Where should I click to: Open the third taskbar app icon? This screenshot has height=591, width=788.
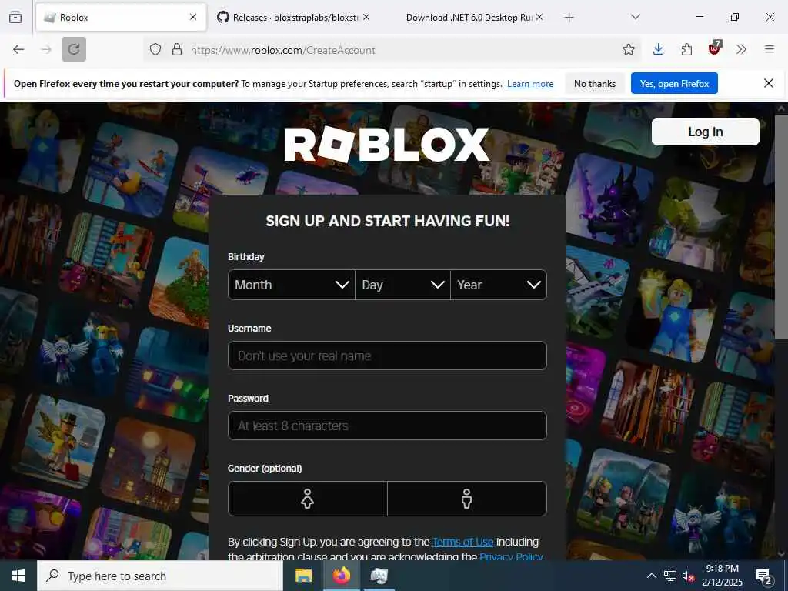pos(379,576)
